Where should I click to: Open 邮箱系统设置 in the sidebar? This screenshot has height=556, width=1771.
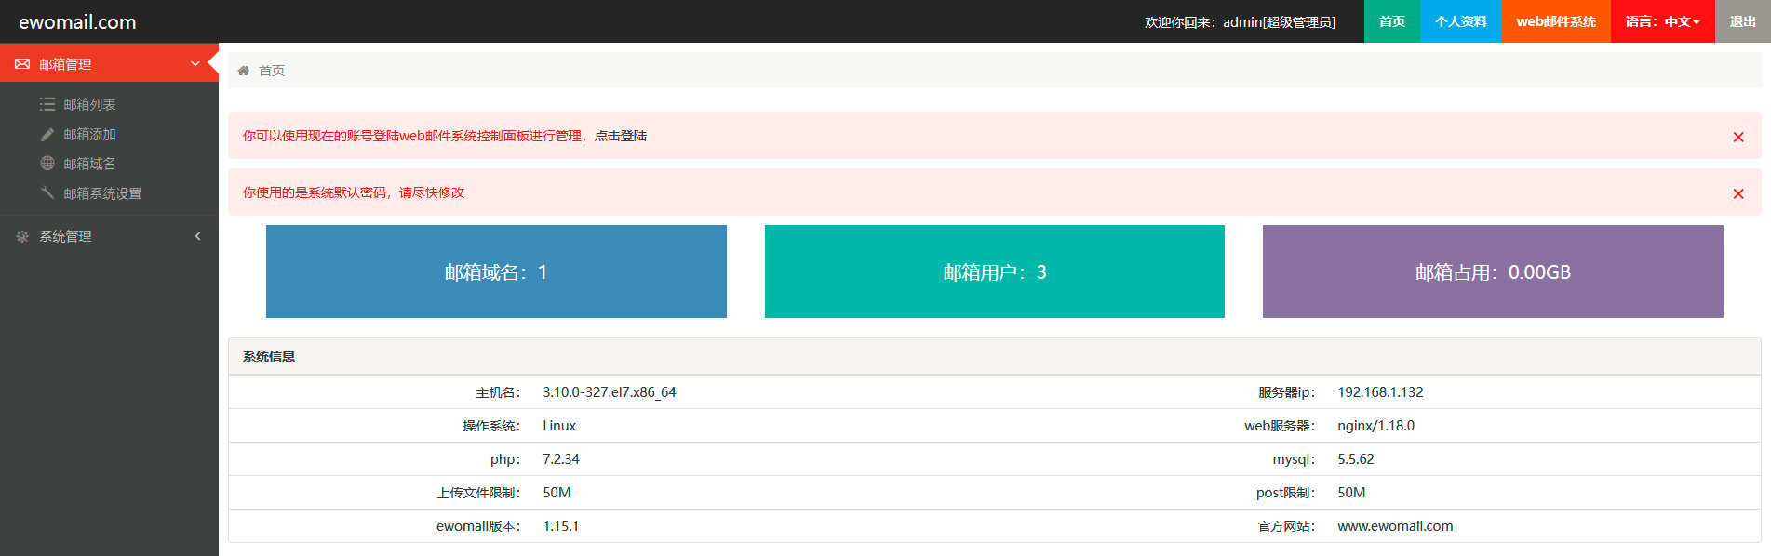click(x=102, y=193)
